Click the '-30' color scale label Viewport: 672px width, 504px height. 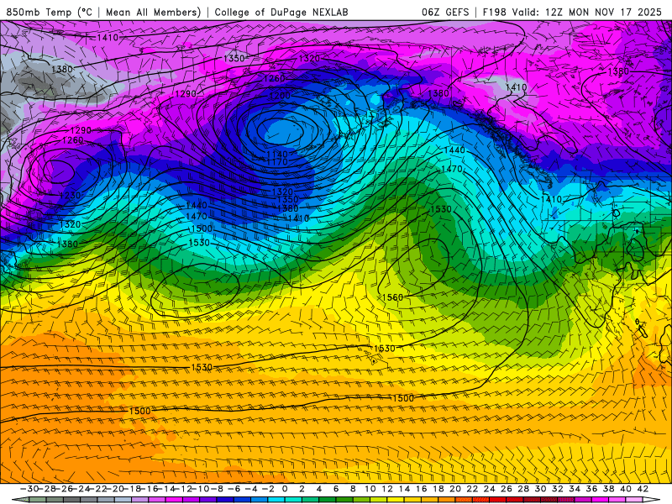click(x=29, y=489)
